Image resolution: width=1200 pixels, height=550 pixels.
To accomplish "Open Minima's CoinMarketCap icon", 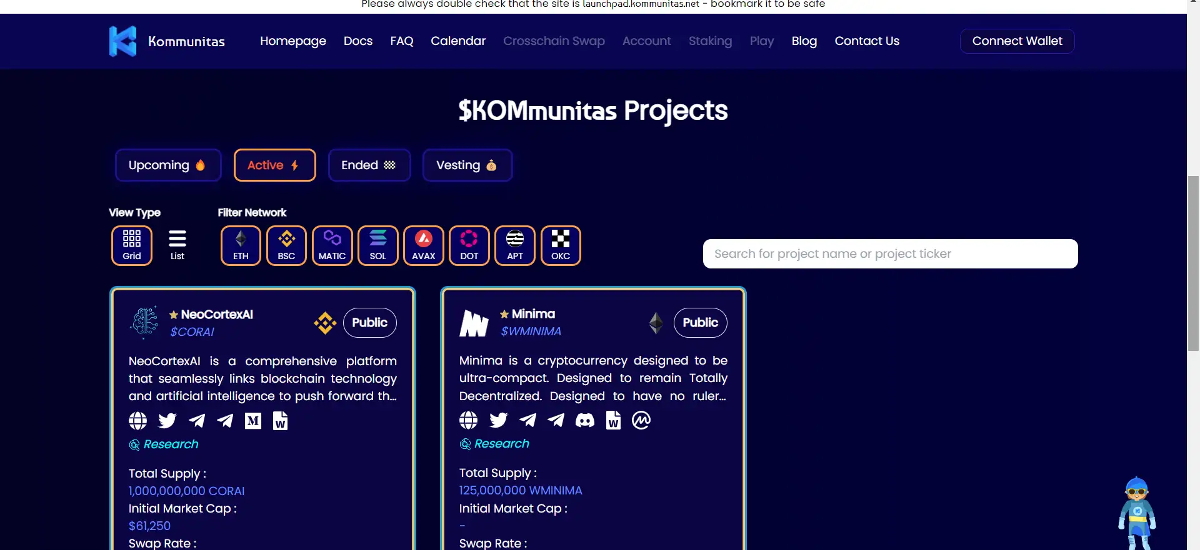I will (641, 420).
